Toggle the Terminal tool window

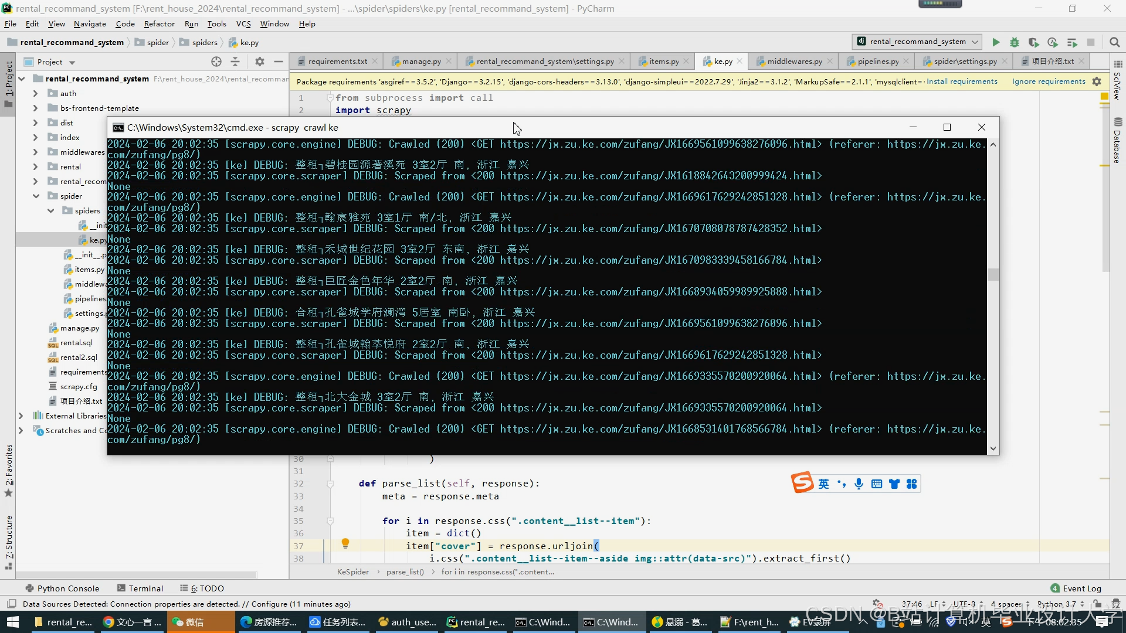(145, 588)
